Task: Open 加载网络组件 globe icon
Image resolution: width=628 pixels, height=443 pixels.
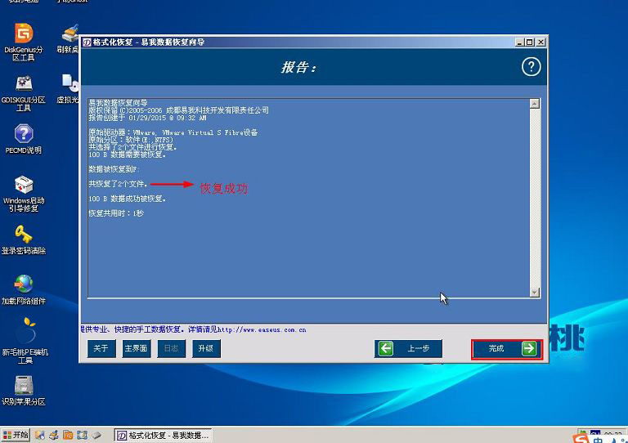Action: (24, 289)
